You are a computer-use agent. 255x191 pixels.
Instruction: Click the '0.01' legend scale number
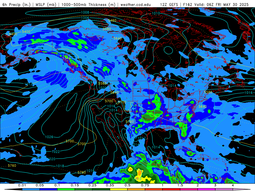(22, 185)
